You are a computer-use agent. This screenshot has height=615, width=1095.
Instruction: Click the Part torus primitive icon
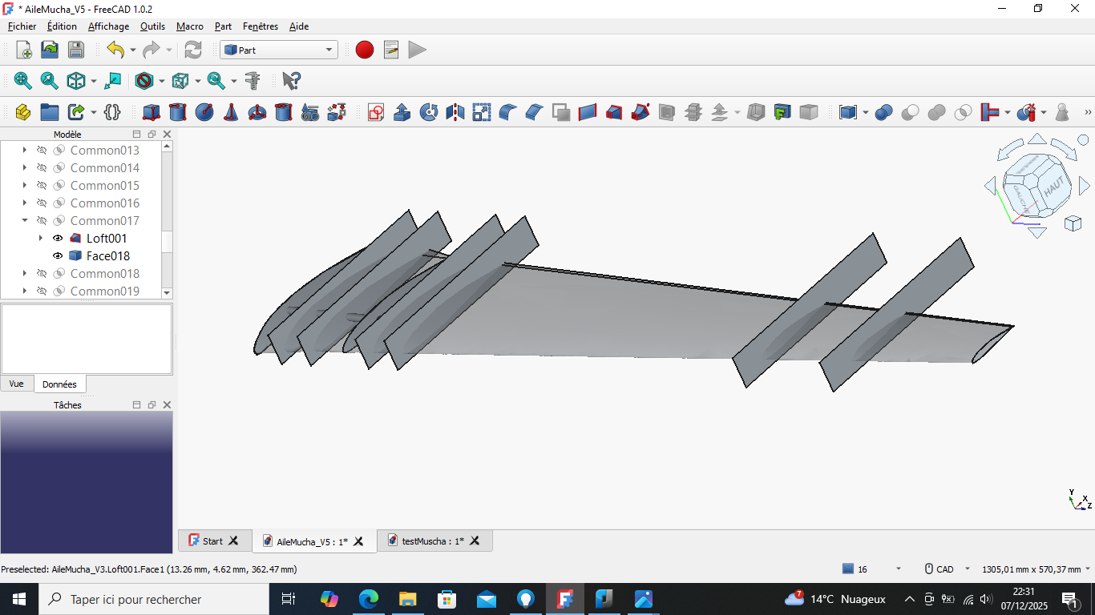[257, 113]
